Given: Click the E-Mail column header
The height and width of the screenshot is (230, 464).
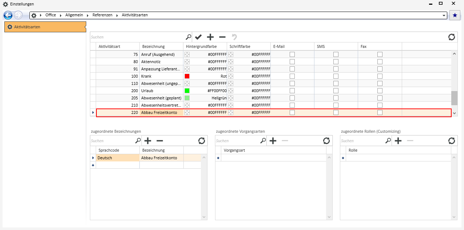Looking at the screenshot, I should [292, 46].
